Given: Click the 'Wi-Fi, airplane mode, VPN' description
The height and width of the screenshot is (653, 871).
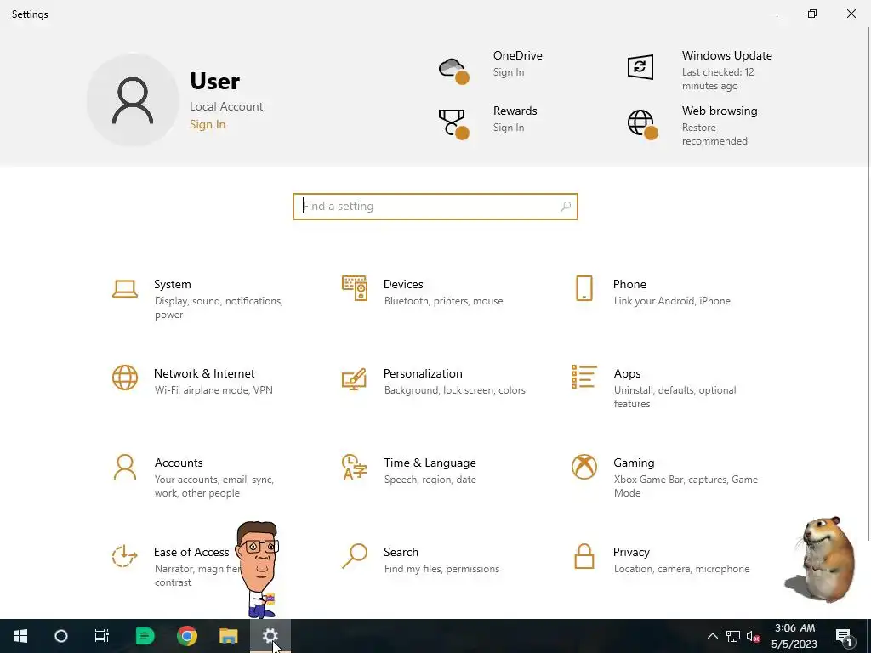Looking at the screenshot, I should pyautogui.click(x=213, y=390).
